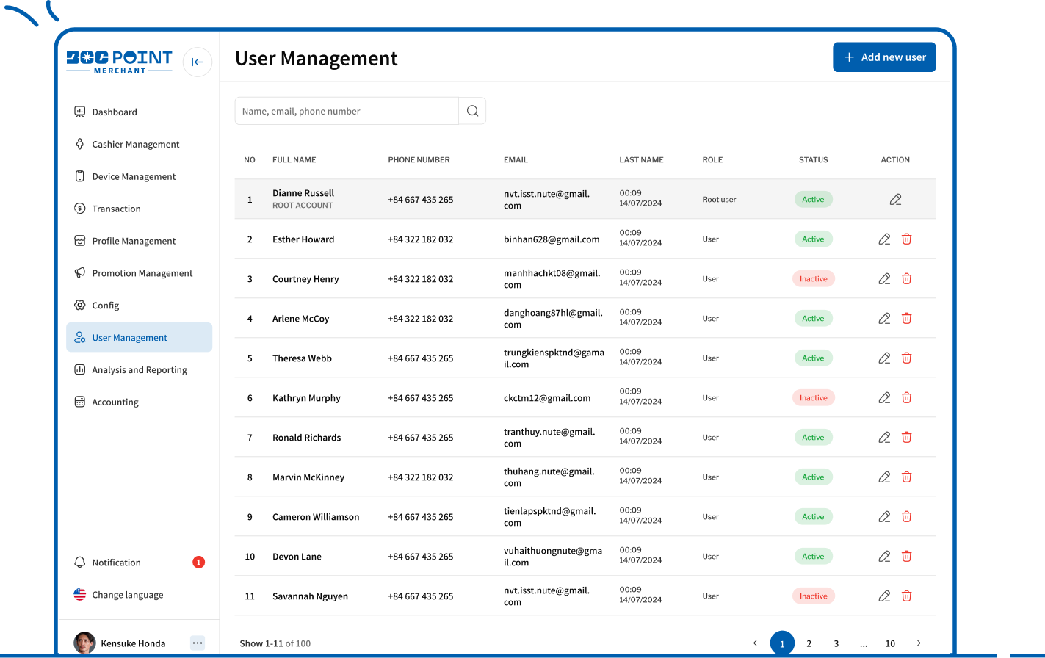The height and width of the screenshot is (658, 1045).
Task: Open Change language selector
Action: (x=127, y=595)
